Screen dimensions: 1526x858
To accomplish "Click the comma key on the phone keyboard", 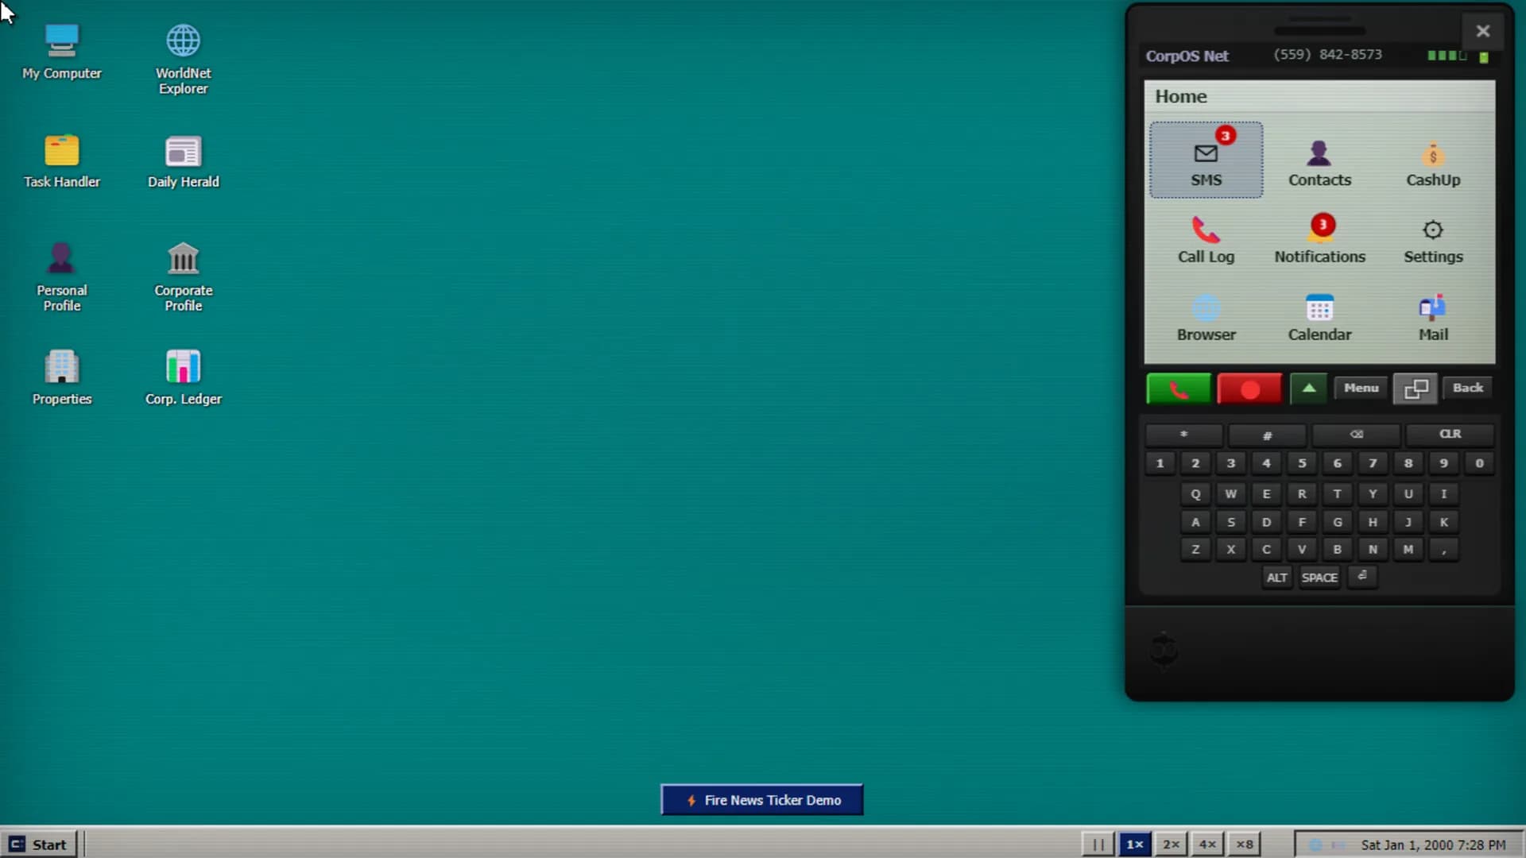I will (x=1444, y=549).
